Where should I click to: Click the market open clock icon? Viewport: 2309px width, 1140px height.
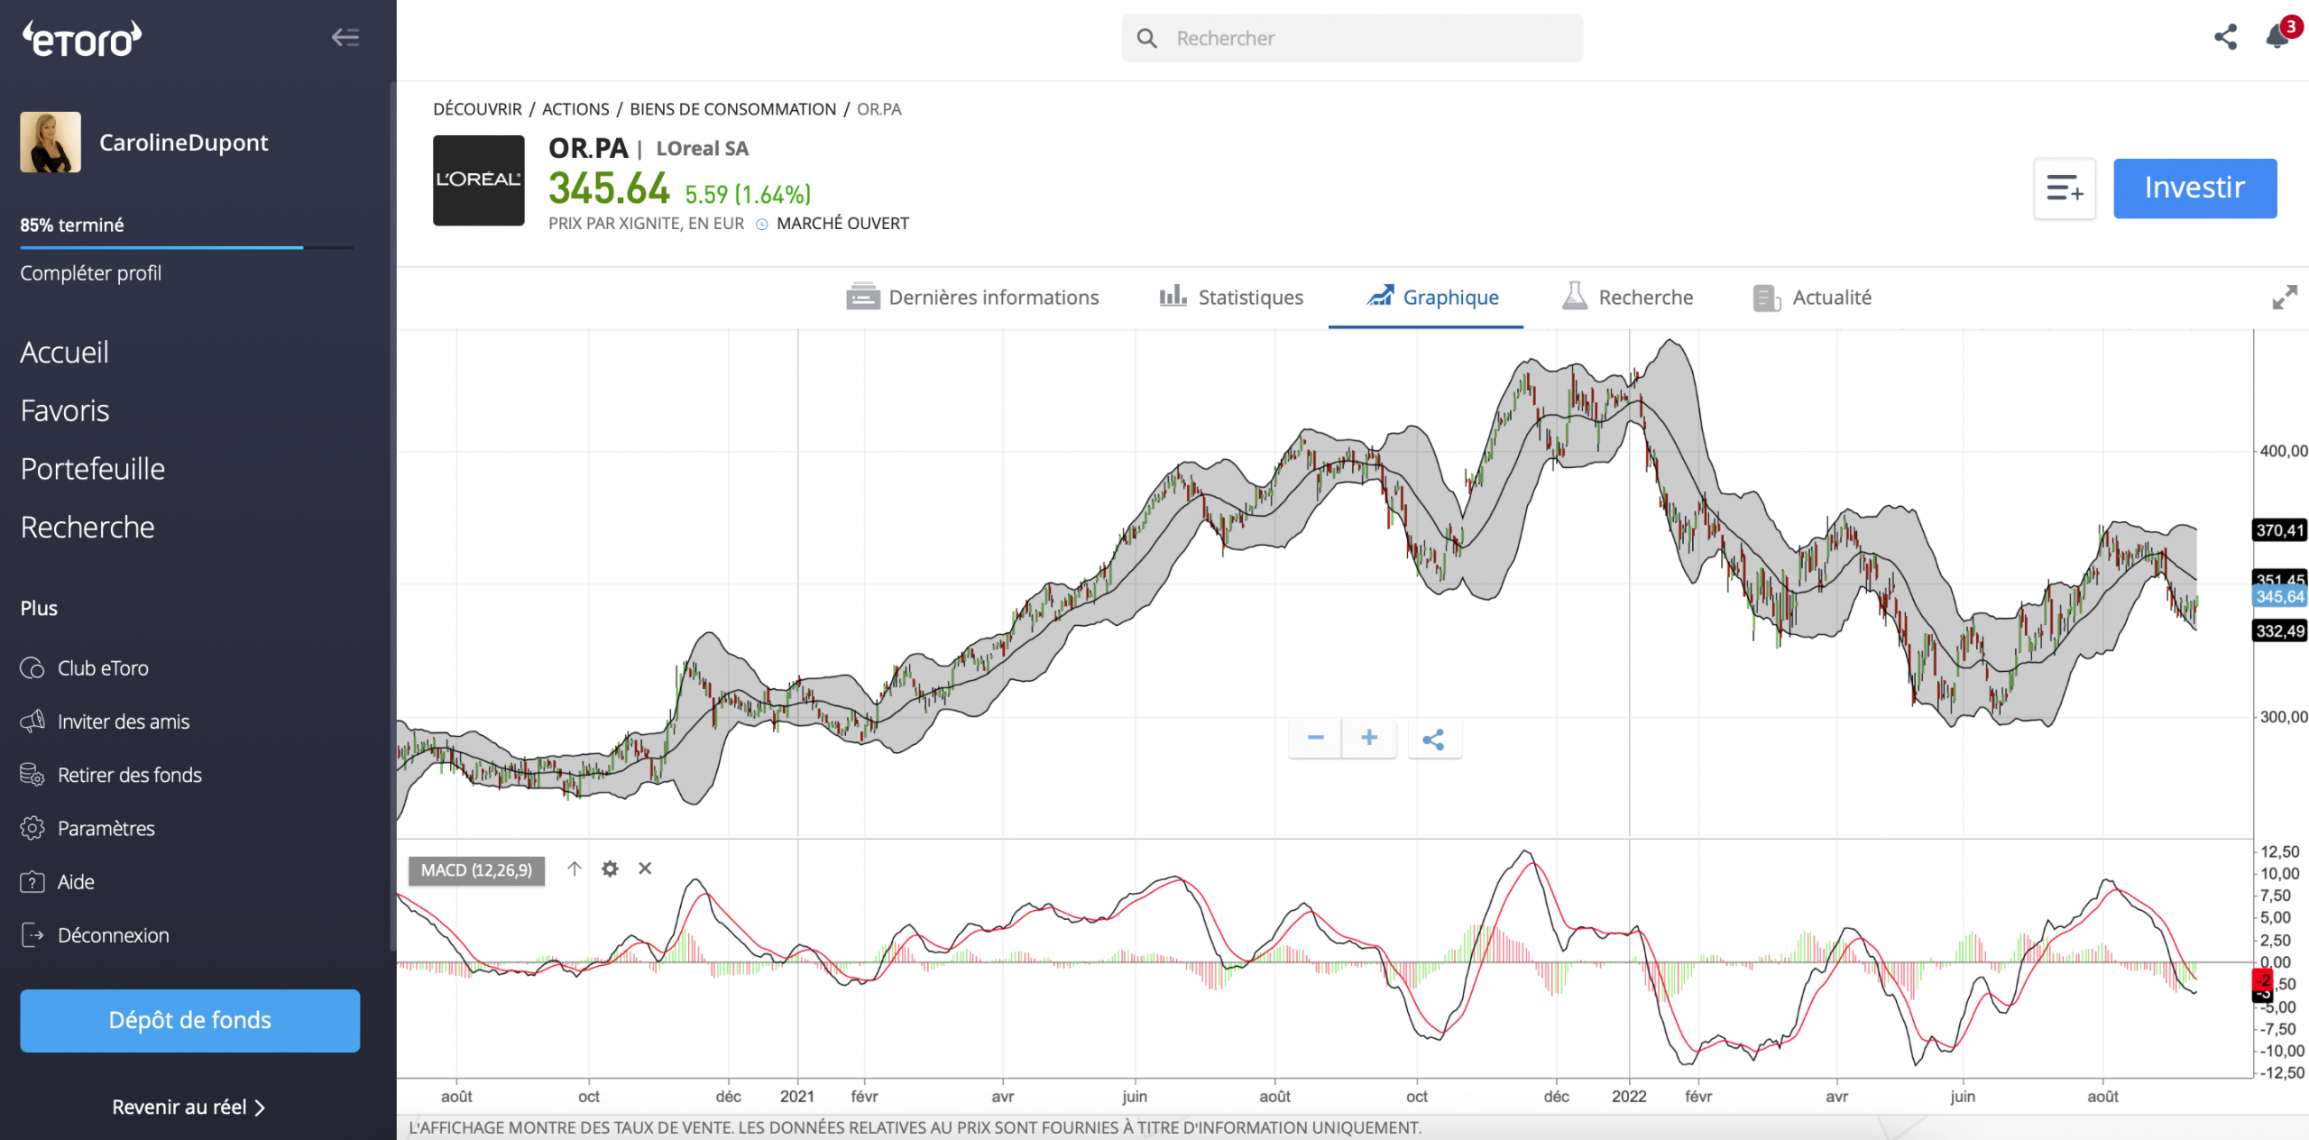pos(762,225)
